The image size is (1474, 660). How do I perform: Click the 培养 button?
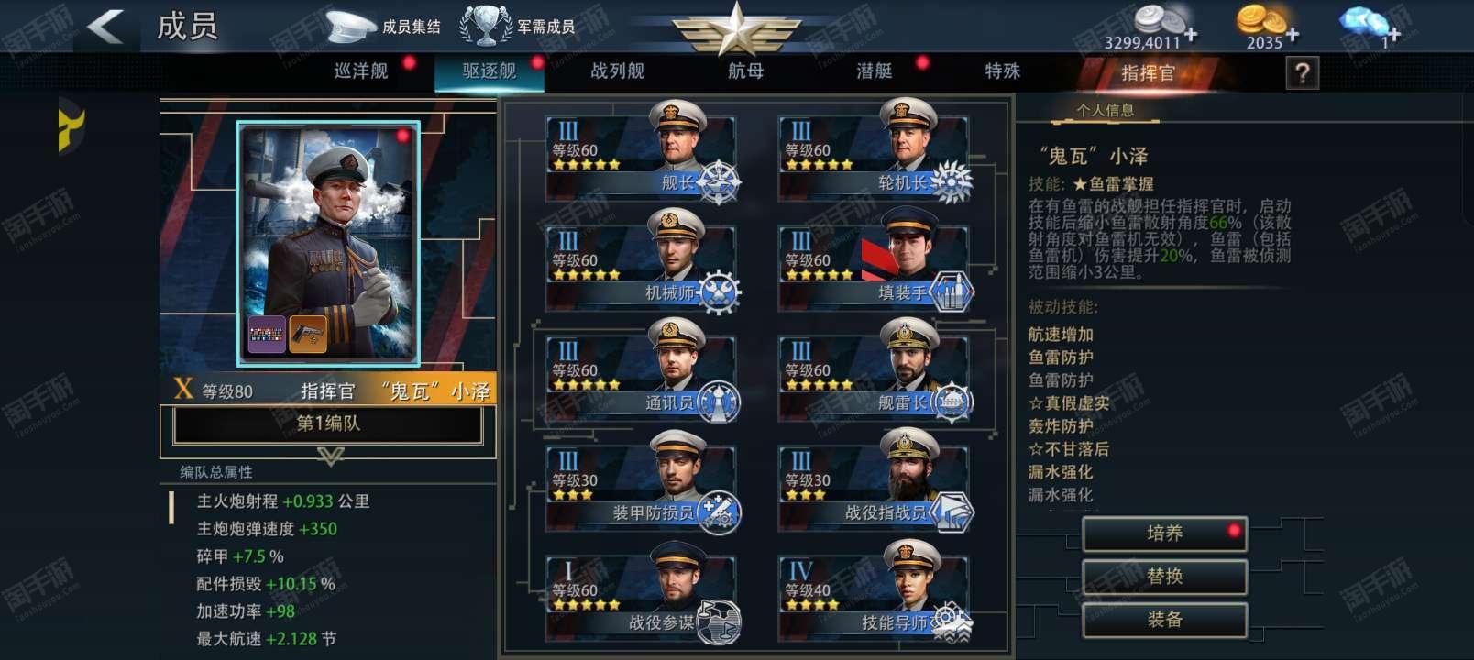1165,533
